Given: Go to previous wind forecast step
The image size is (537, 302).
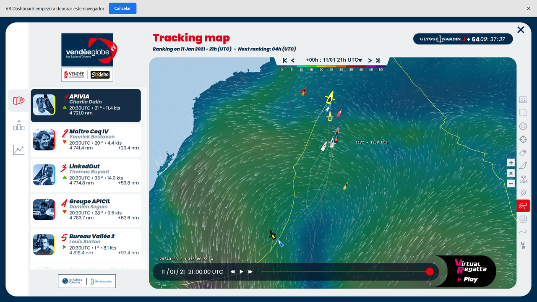Looking at the screenshot, I should coord(293,60).
